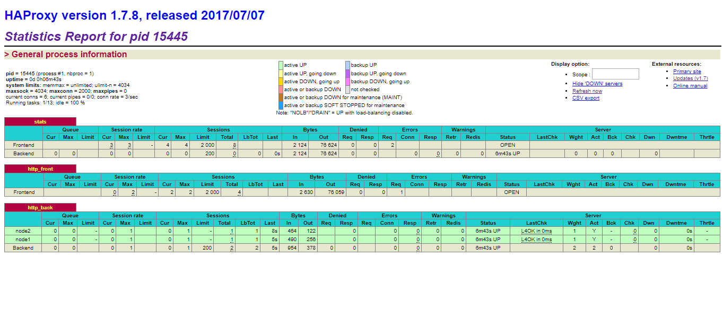Click the Sessions header in stats table
This screenshot has height=327, width=723.
(219, 130)
